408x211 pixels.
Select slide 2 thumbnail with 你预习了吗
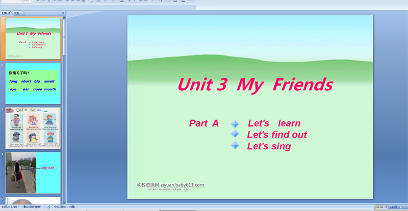tap(33, 83)
